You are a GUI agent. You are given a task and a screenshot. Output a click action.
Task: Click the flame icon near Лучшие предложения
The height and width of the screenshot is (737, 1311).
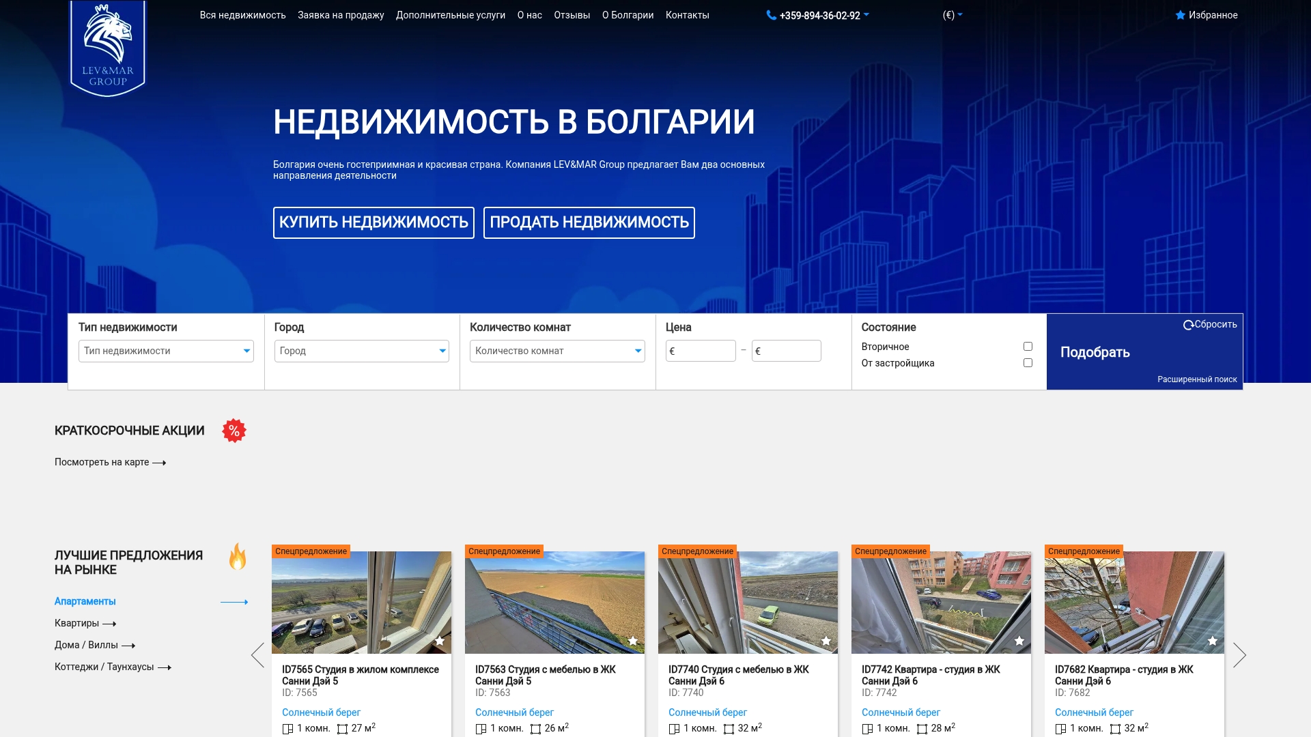click(x=237, y=558)
